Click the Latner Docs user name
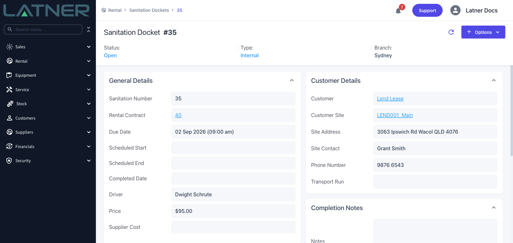Viewport: 513px width, 243px height. (x=482, y=10)
